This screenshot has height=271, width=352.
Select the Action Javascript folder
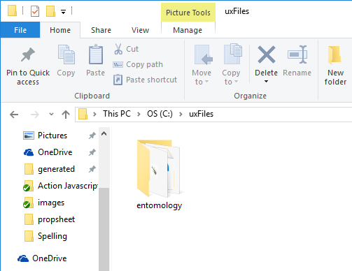pos(61,186)
